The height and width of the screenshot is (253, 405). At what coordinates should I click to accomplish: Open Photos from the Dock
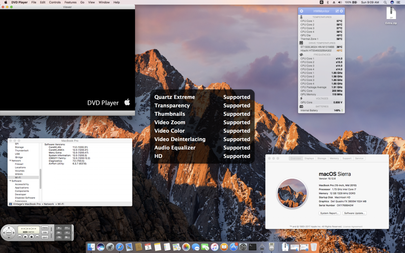pos(186,247)
